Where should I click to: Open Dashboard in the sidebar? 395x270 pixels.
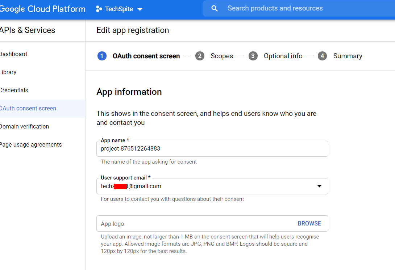pyautogui.click(x=13, y=54)
